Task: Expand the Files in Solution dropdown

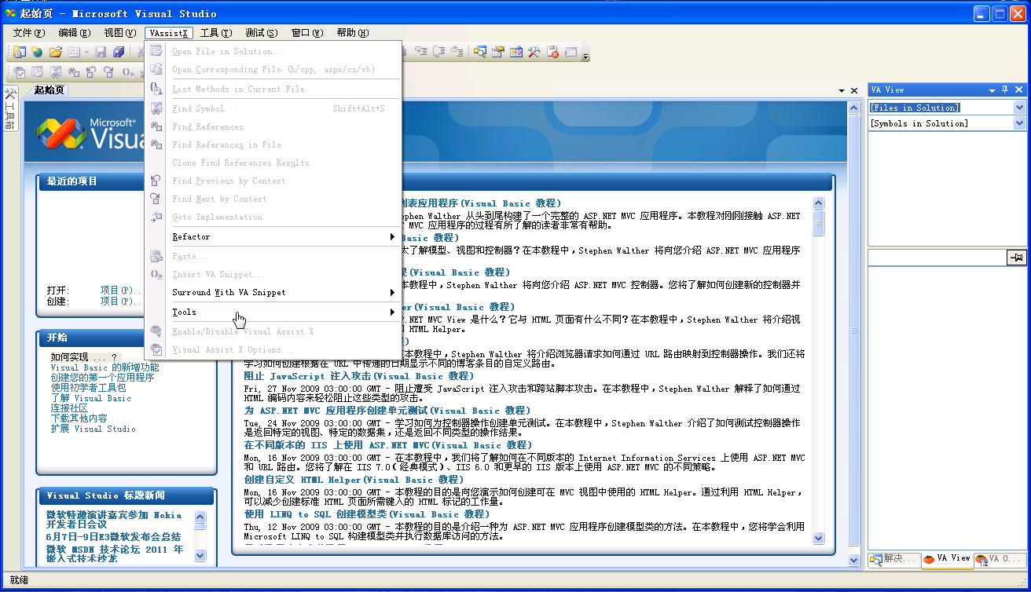Action: click(1020, 108)
